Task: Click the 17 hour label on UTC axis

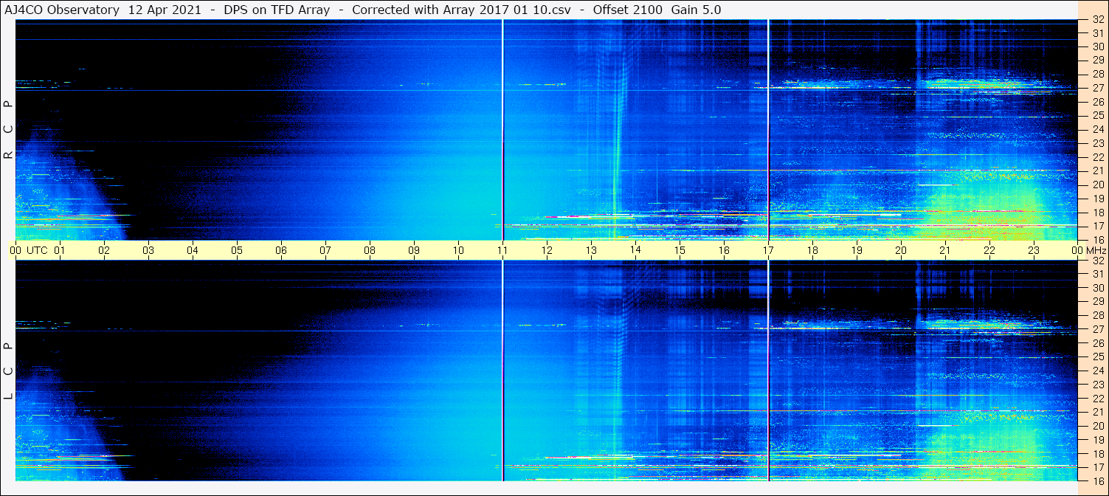Action: 768,250
